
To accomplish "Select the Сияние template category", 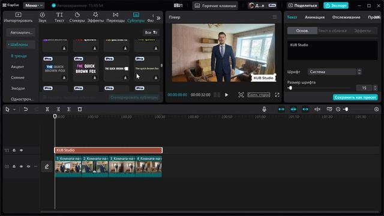I will [x=17, y=77].
